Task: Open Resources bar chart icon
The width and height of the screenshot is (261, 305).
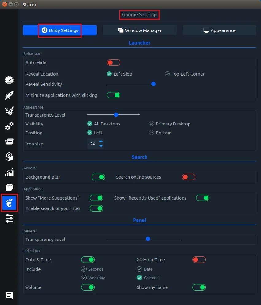Action: point(9,172)
